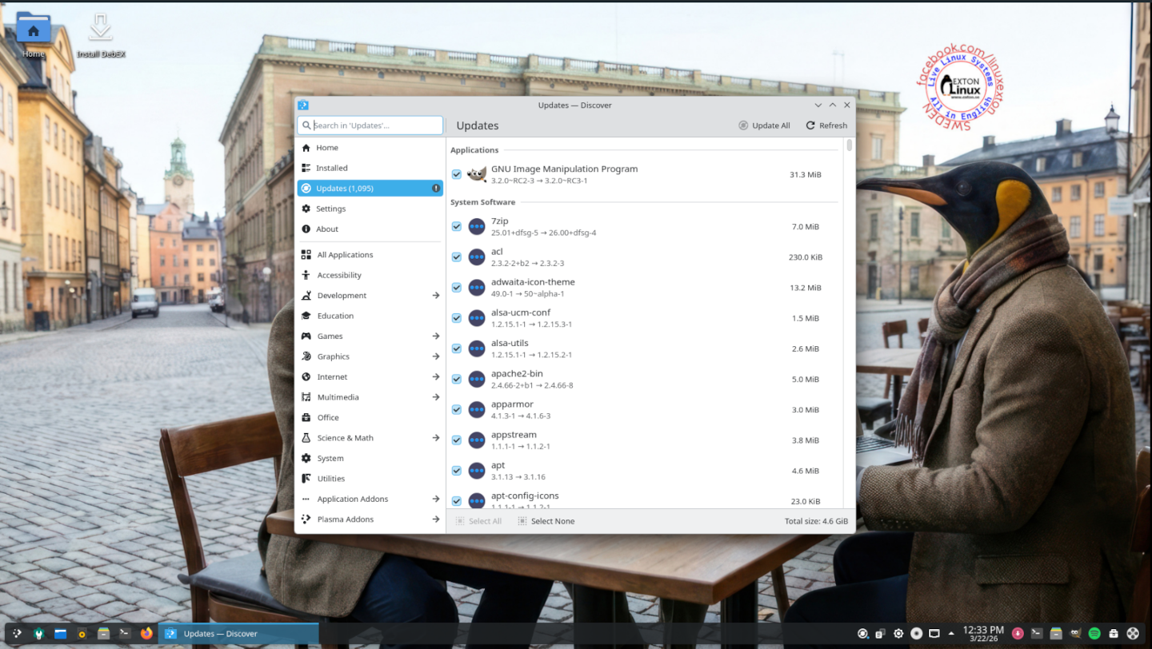This screenshot has width=1152, height=649.
Task: Click the Accessibility category icon
Action: point(306,275)
